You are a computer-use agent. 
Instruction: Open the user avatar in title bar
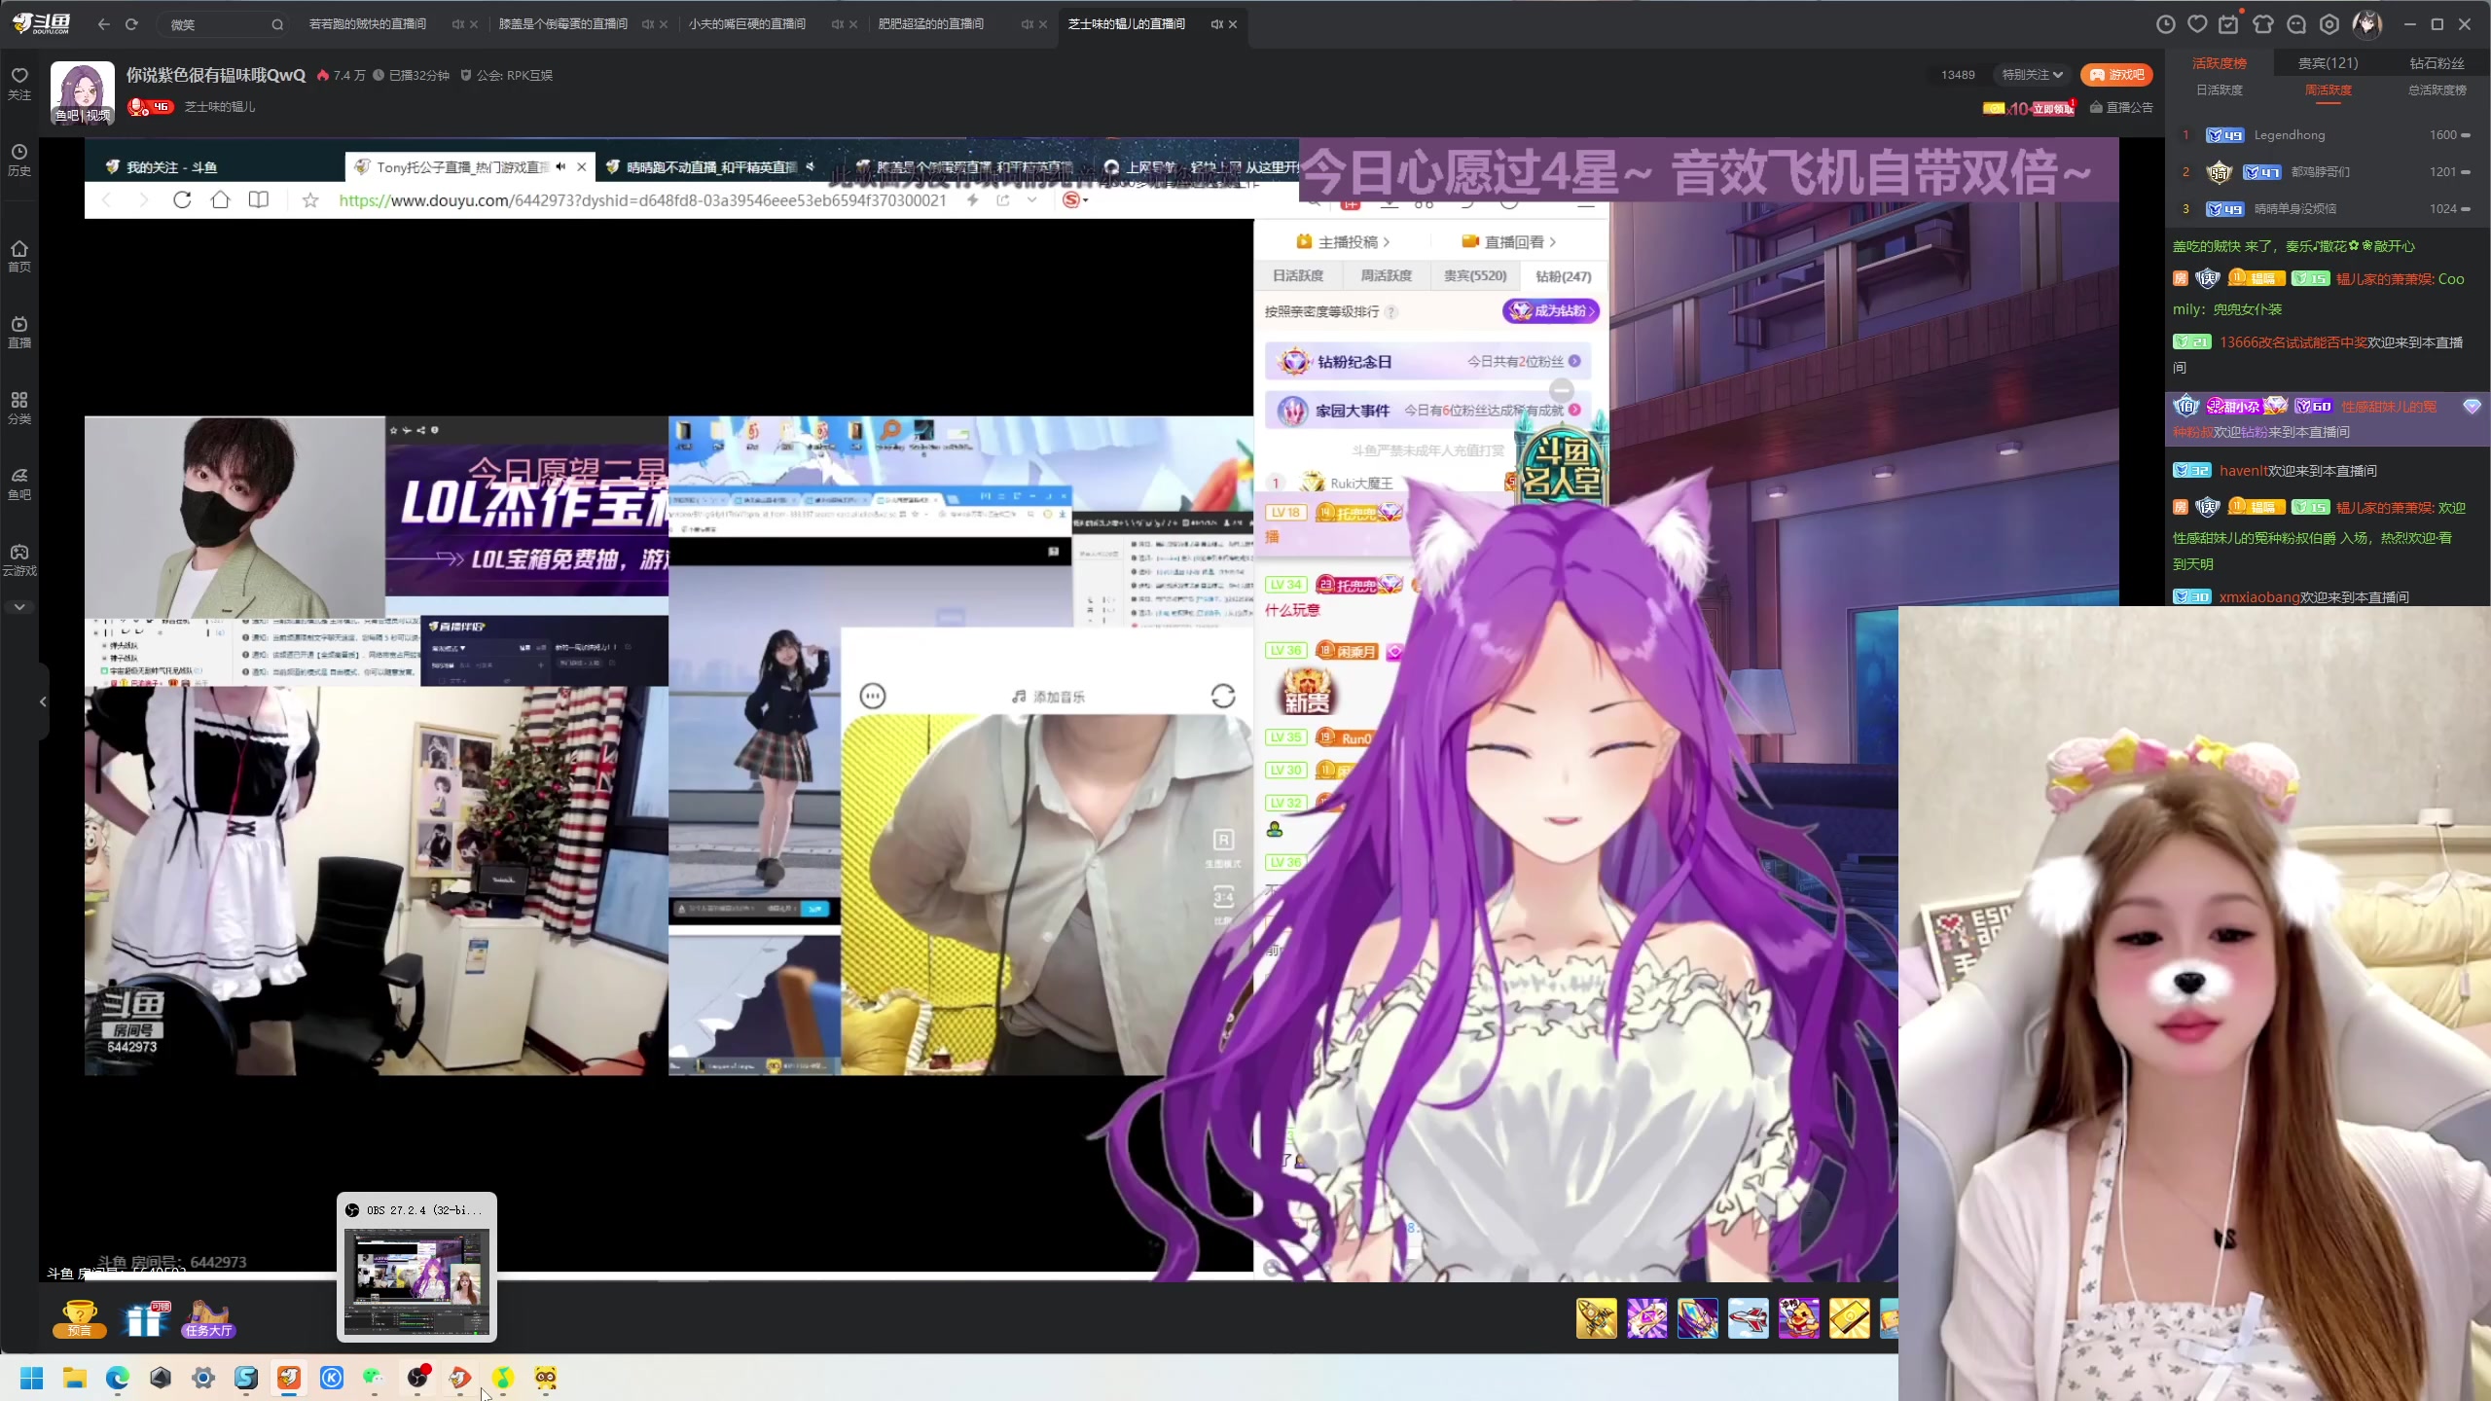2366,24
